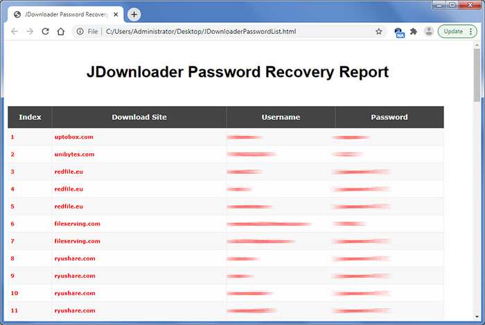Click the Update button in Chrome

click(x=452, y=31)
